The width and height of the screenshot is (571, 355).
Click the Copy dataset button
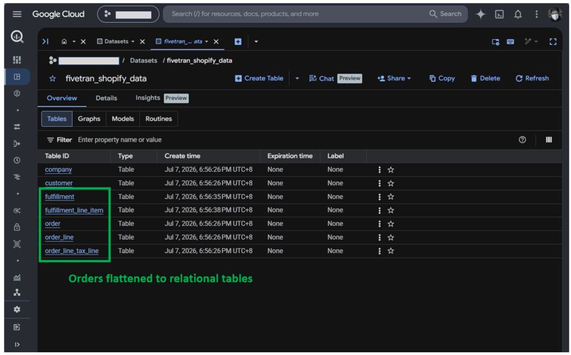[x=442, y=78]
